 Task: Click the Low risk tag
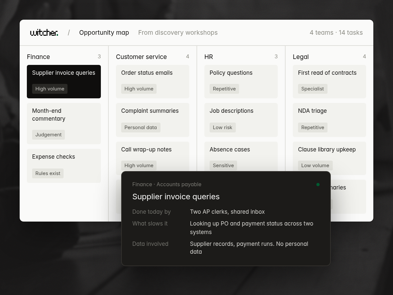point(223,128)
